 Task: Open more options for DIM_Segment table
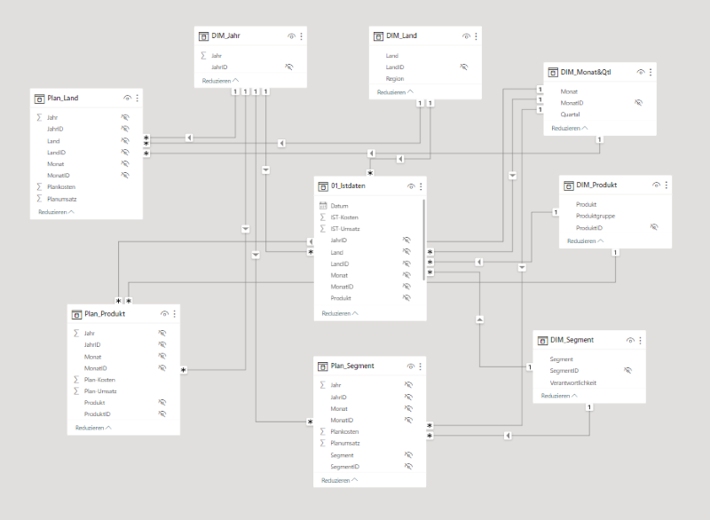[640, 340]
